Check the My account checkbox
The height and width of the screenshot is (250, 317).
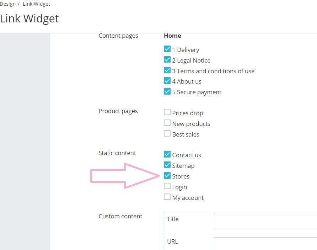pos(167,197)
